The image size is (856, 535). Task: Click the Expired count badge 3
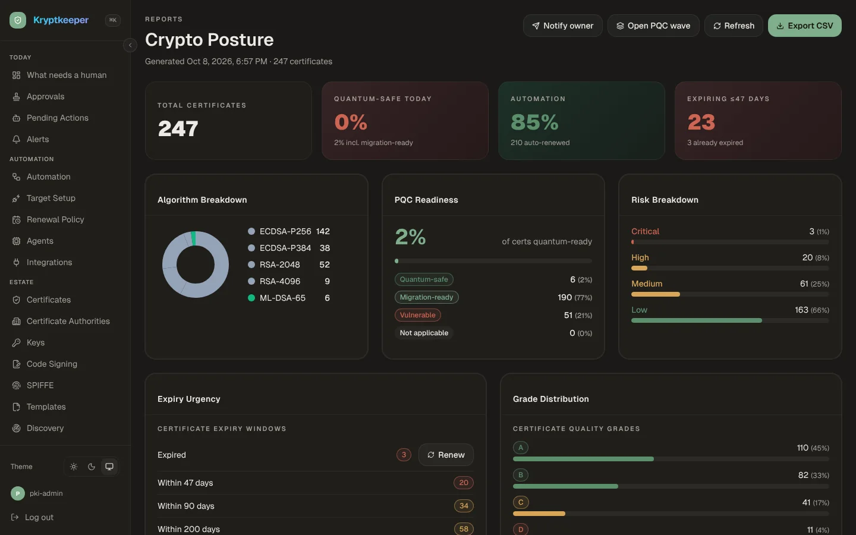404,455
